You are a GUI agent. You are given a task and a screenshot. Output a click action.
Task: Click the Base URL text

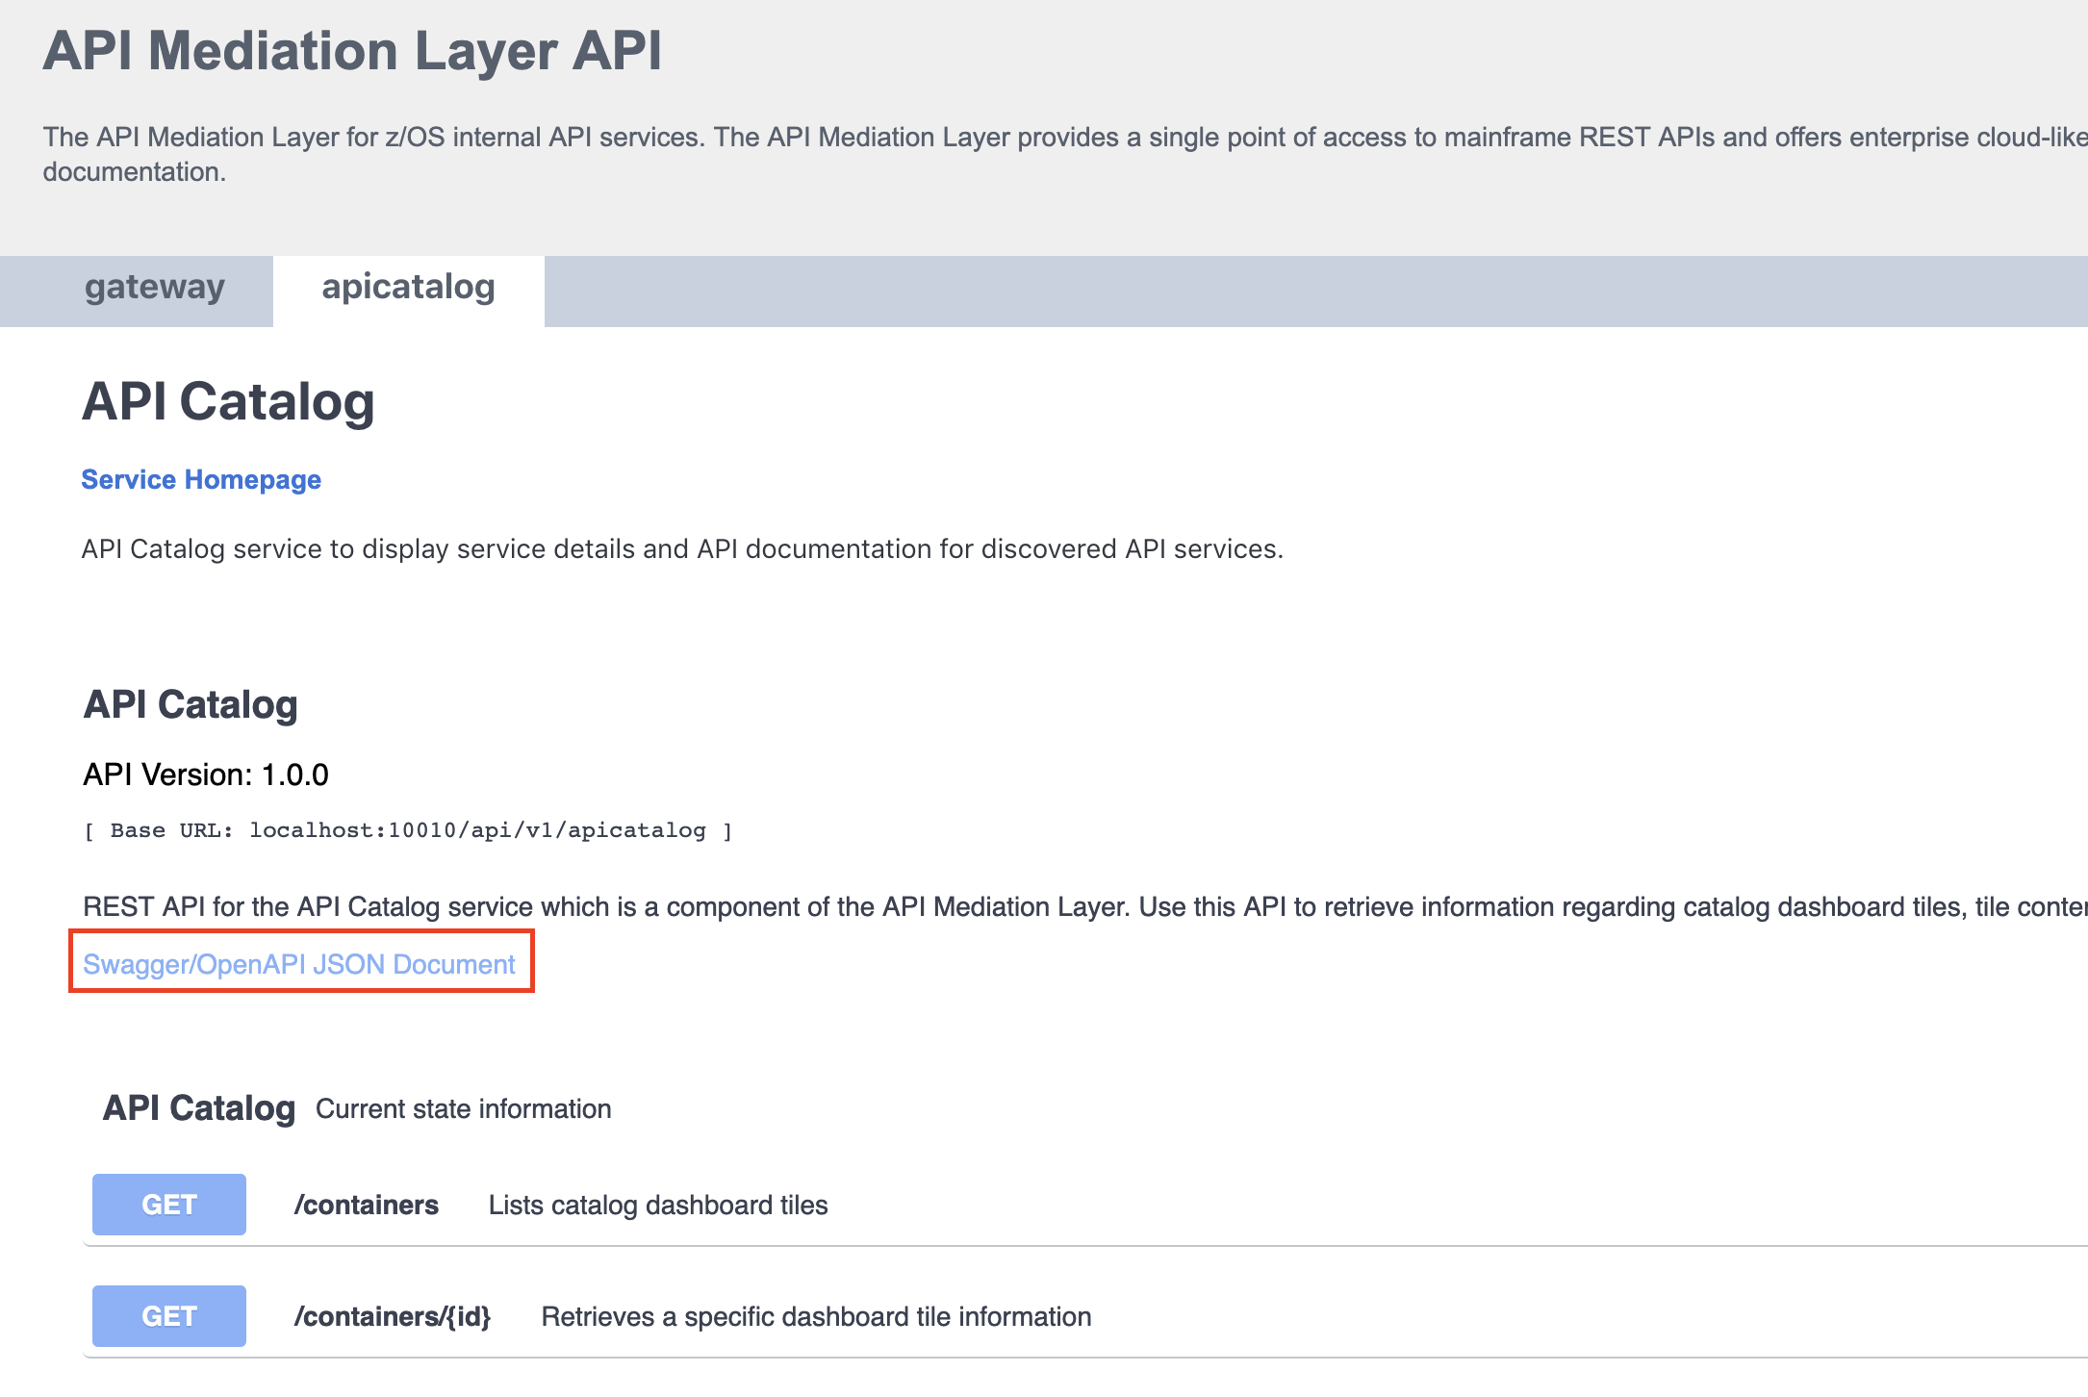[x=407, y=829]
